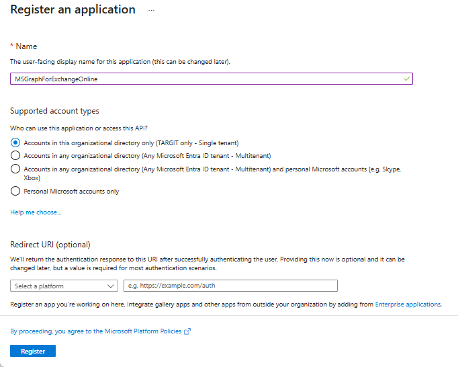Click the chevron arrow of platform selector
458x367 pixels.
pos(110,286)
